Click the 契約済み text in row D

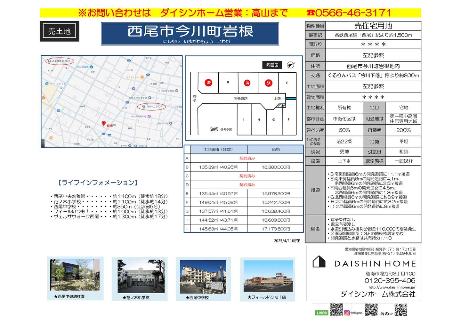click(x=247, y=185)
